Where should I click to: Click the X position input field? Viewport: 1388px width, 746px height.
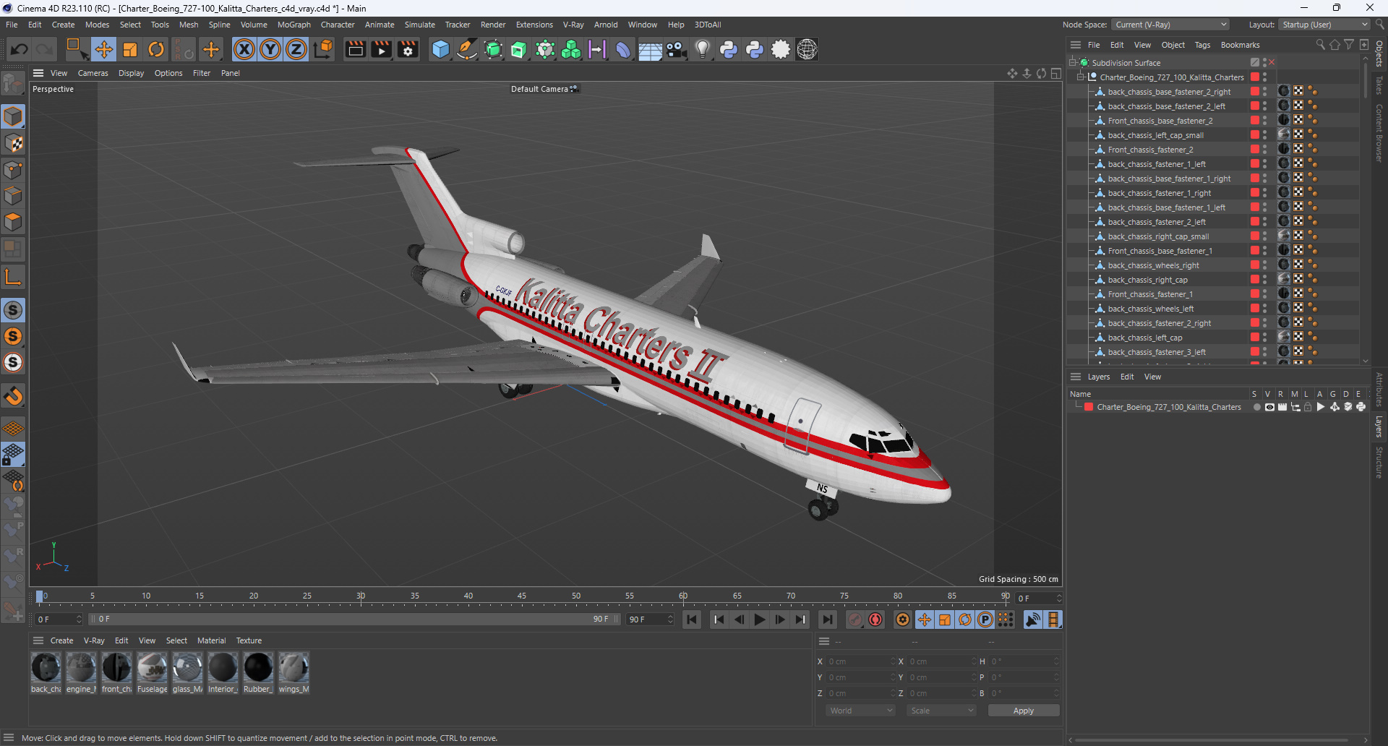tap(861, 661)
